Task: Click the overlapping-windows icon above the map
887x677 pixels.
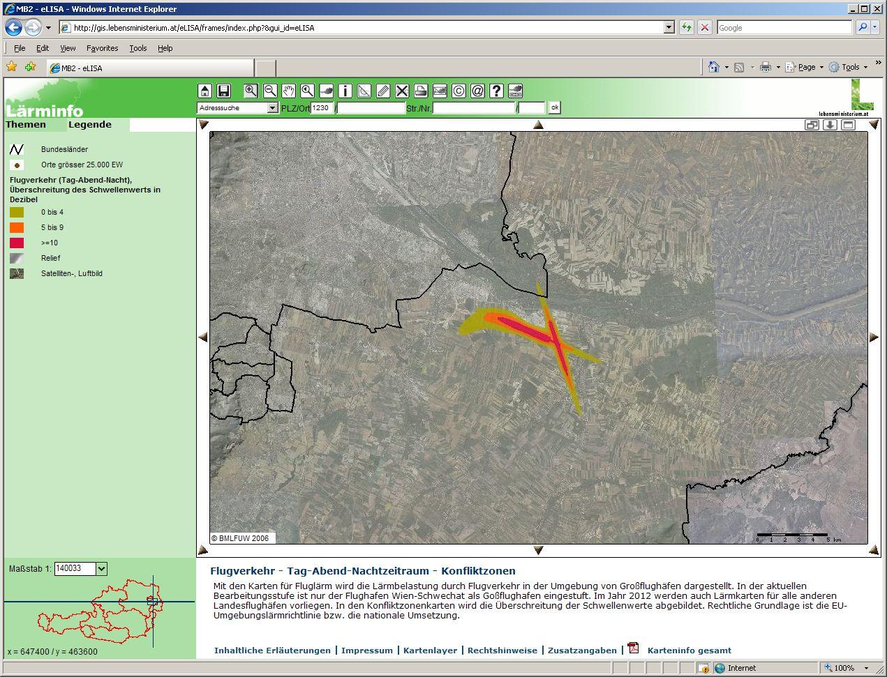Action: pos(812,125)
